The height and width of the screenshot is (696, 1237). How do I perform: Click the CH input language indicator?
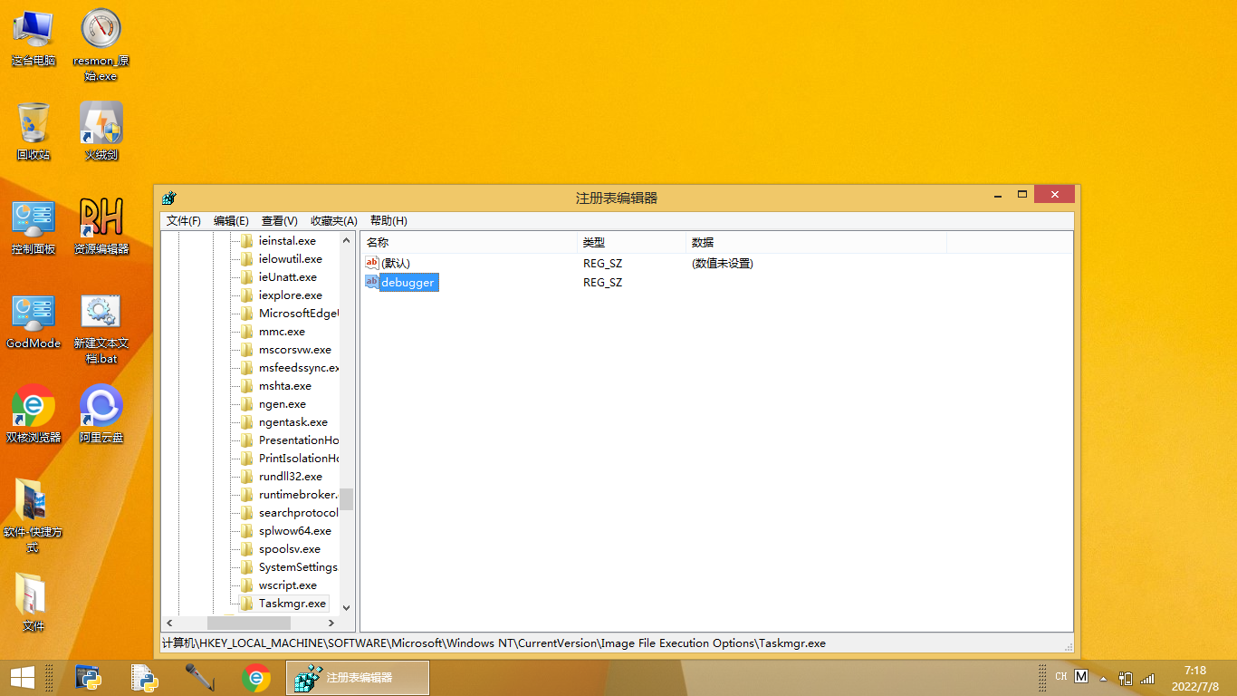point(1060,677)
